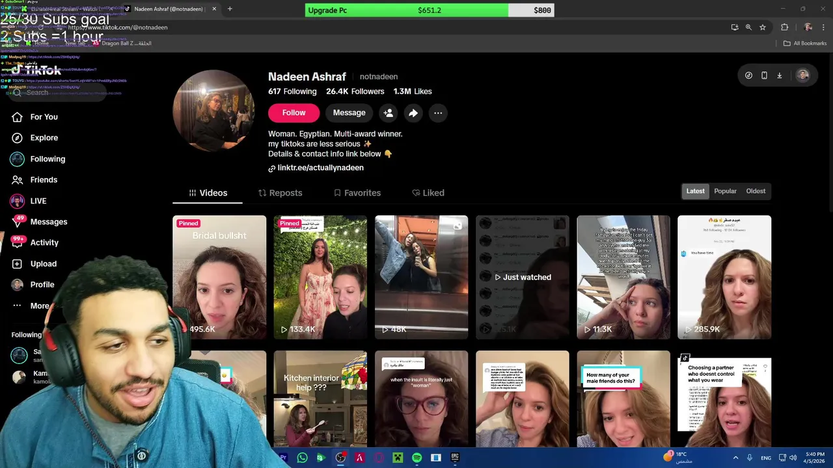Switch to the Videos tab
The width and height of the screenshot is (833, 468).
click(x=208, y=193)
